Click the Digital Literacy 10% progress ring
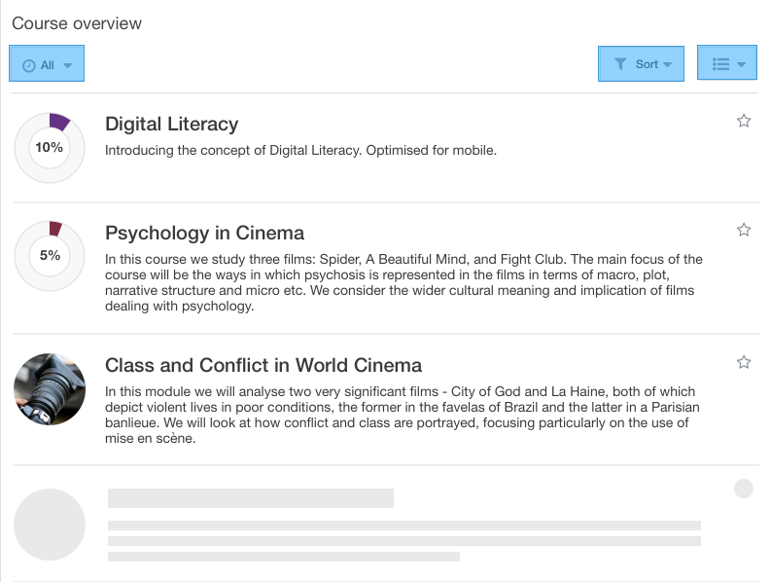 pyautogui.click(x=50, y=148)
